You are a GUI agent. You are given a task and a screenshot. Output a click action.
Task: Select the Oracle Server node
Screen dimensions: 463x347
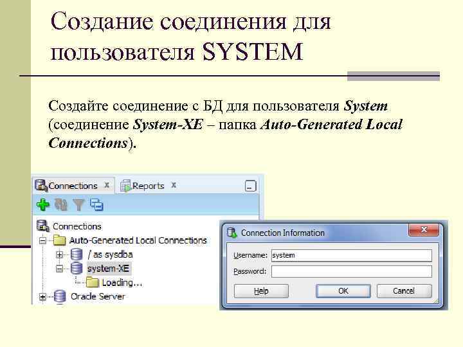point(98,296)
